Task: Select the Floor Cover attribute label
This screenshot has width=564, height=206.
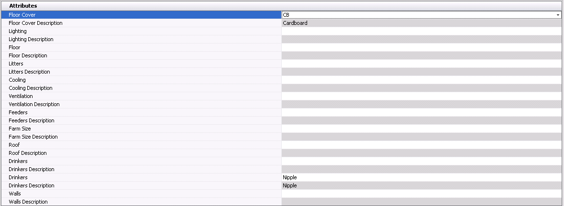Action: coord(22,15)
